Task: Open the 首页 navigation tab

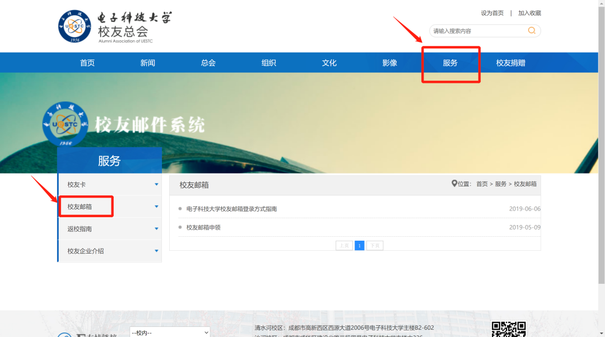Action: tap(87, 63)
